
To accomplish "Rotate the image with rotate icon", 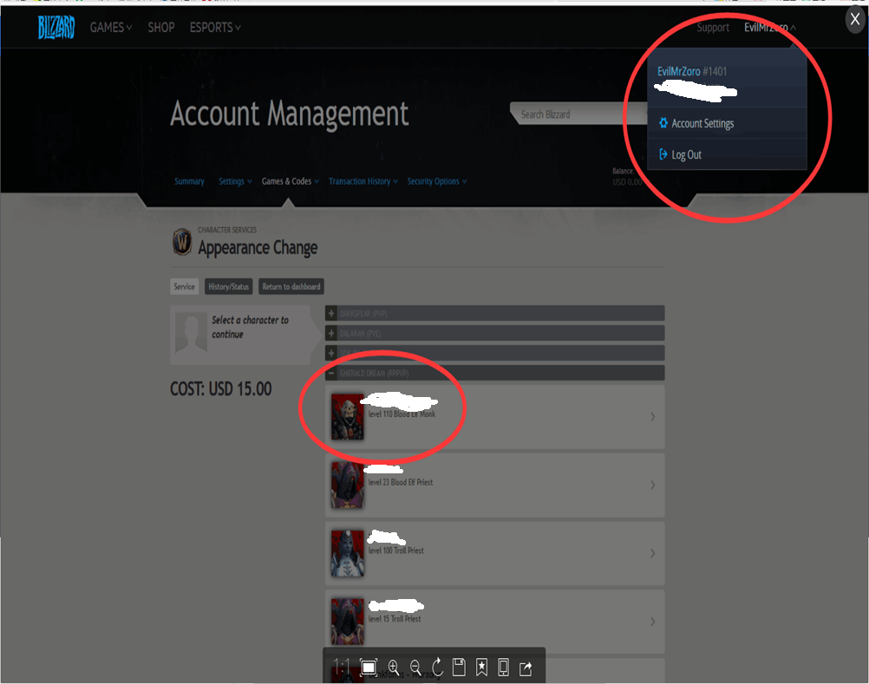I will tap(437, 668).
